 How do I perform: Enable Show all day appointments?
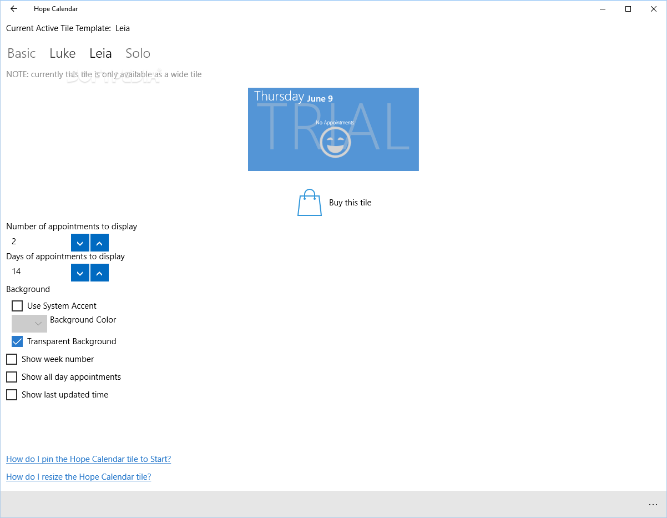[12, 377]
